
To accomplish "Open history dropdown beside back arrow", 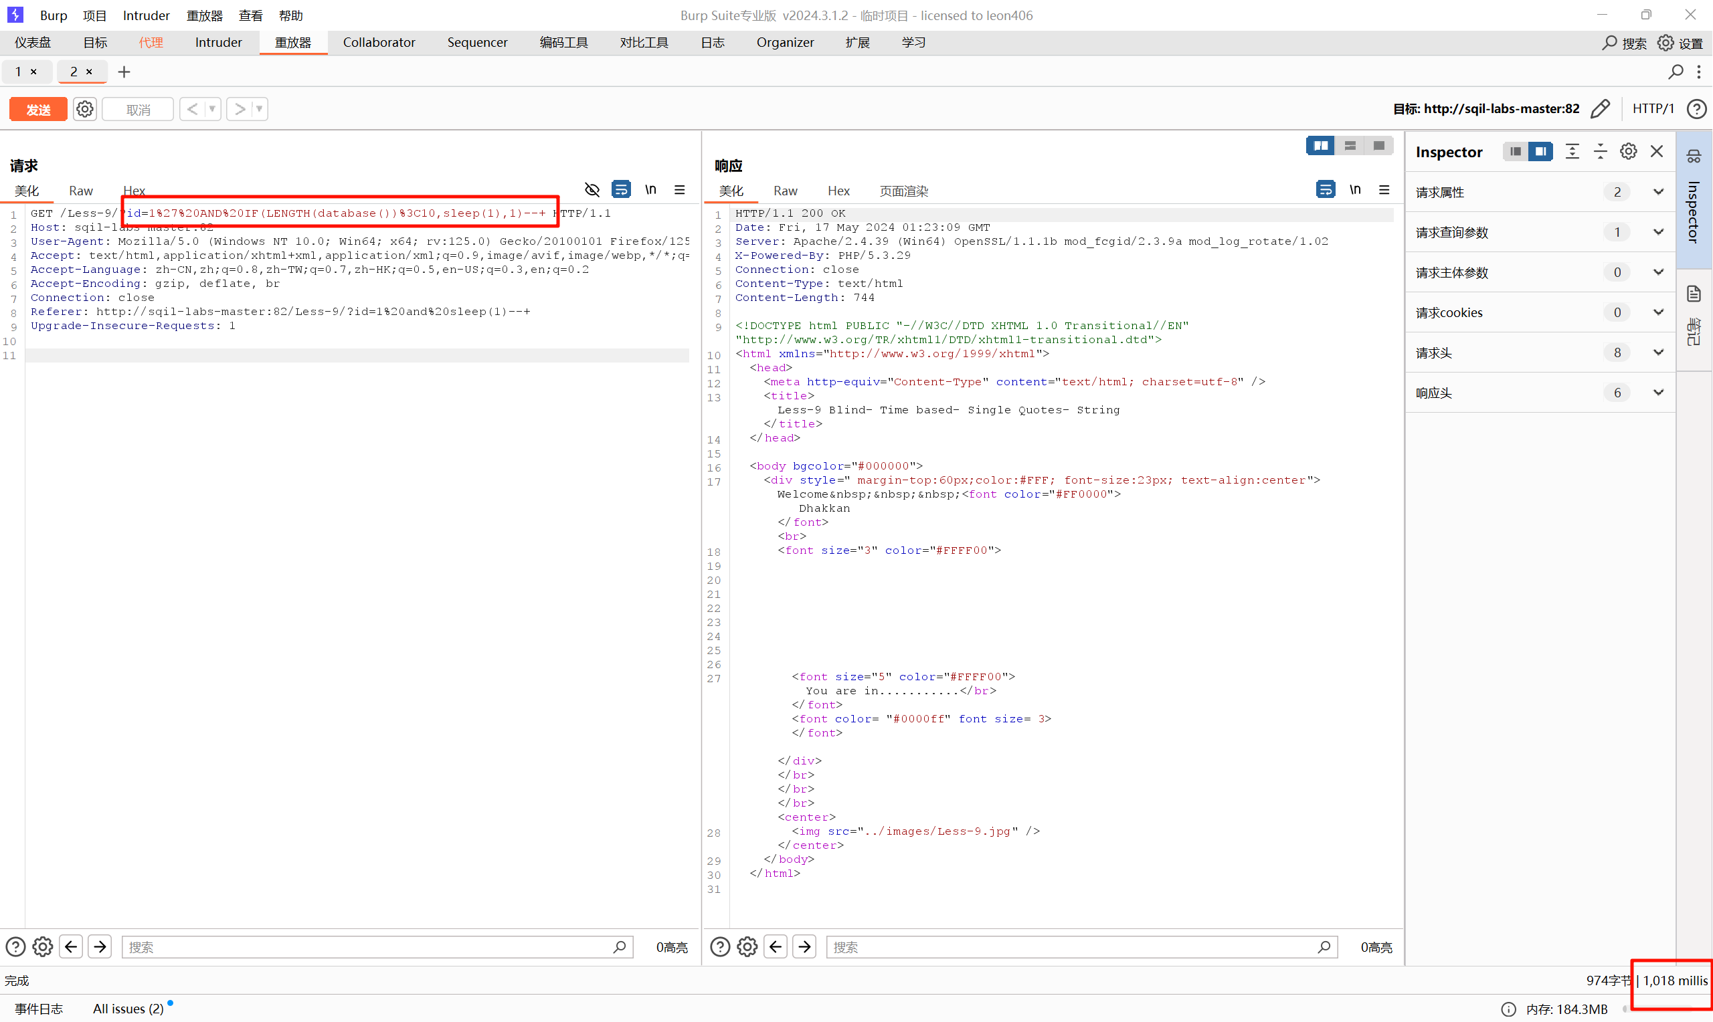I will (x=213, y=109).
